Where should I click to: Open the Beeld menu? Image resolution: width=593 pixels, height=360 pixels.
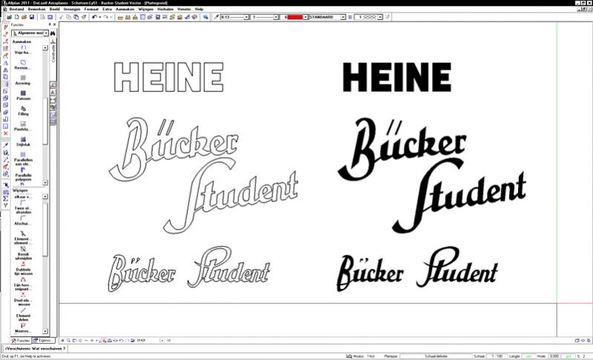[x=54, y=9]
